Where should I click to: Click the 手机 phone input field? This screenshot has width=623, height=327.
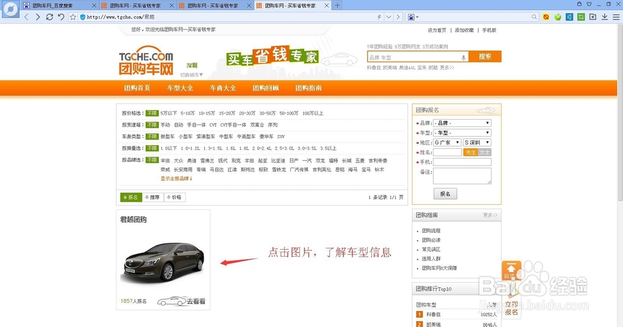click(462, 162)
